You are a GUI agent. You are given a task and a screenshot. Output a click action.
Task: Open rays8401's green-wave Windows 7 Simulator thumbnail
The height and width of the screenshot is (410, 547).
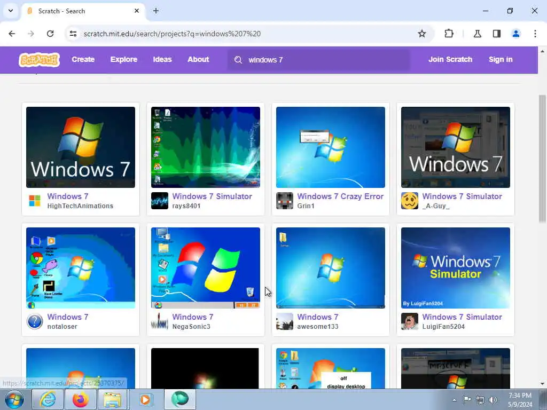[x=206, y=147]
